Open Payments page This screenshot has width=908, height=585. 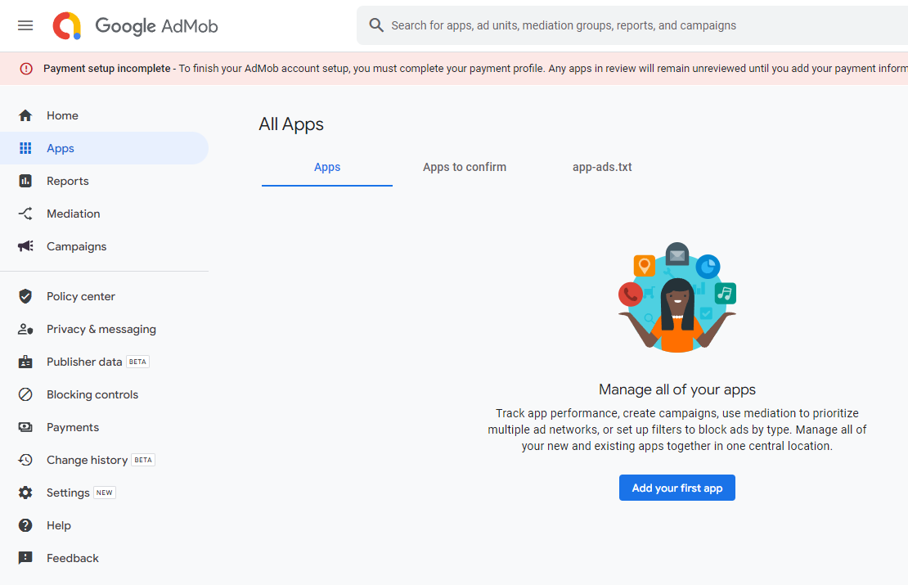(104, 427)
